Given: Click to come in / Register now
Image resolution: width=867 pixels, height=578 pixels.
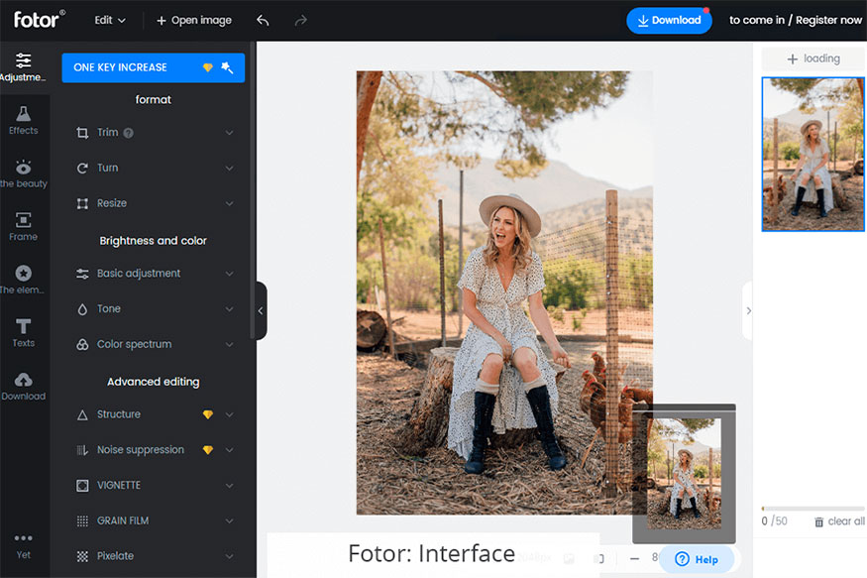Looking at the screenshot, I should [x=795, y=21].
